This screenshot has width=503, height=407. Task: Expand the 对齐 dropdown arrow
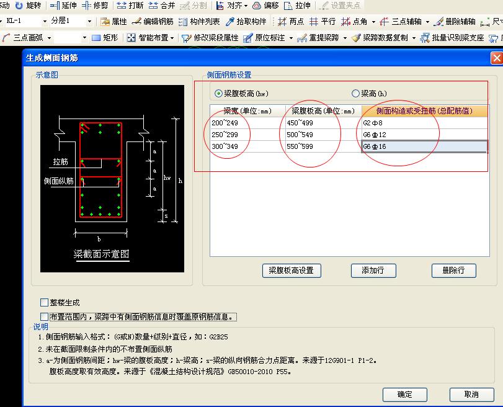246,6
